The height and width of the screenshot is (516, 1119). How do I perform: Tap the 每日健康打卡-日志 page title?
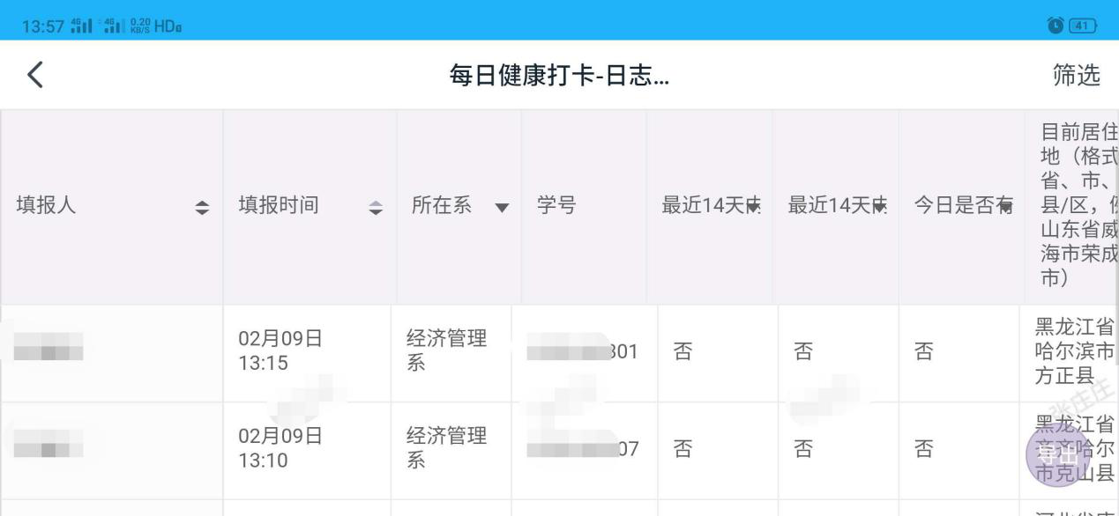[x=559, y=76]
